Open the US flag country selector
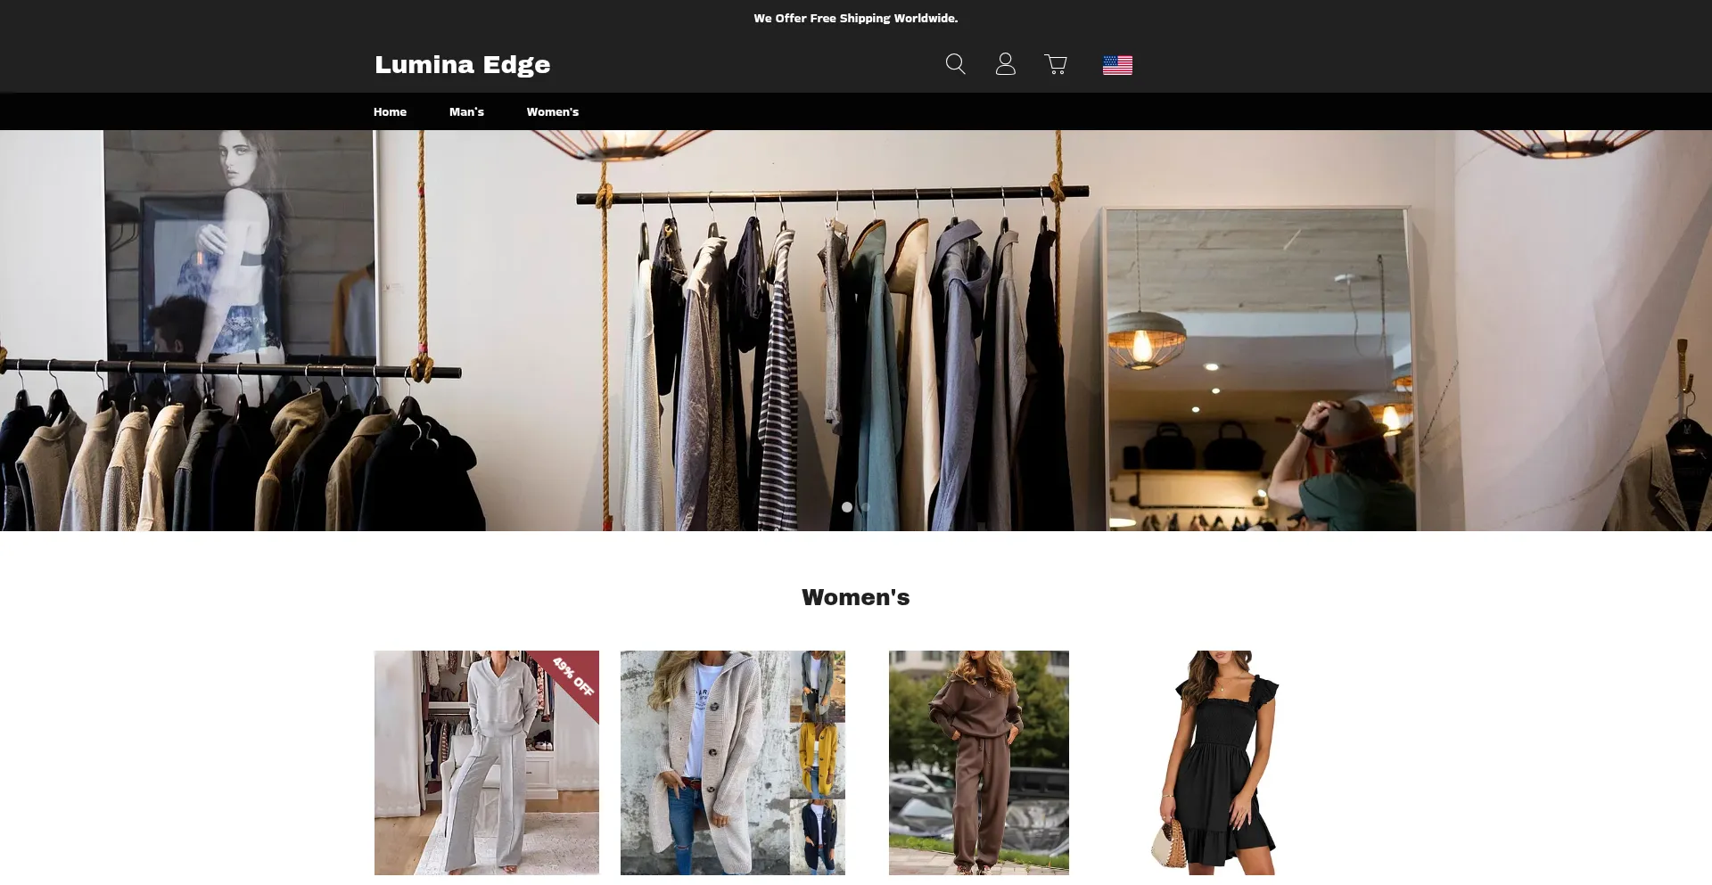The height and width of the screenshot is (885, 1712). click(x=1117, y=65)
